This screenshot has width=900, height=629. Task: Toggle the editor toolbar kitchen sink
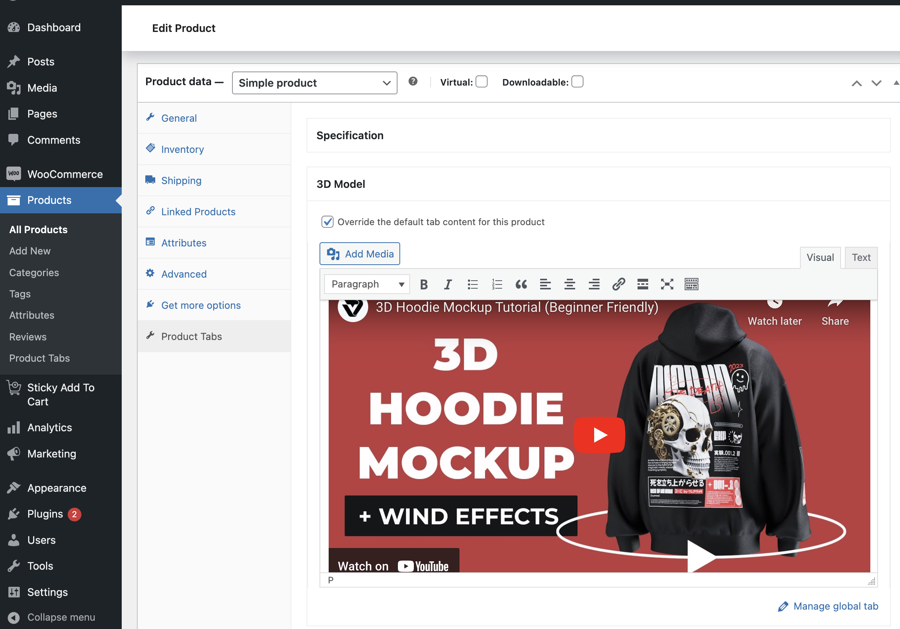[692, 284]
